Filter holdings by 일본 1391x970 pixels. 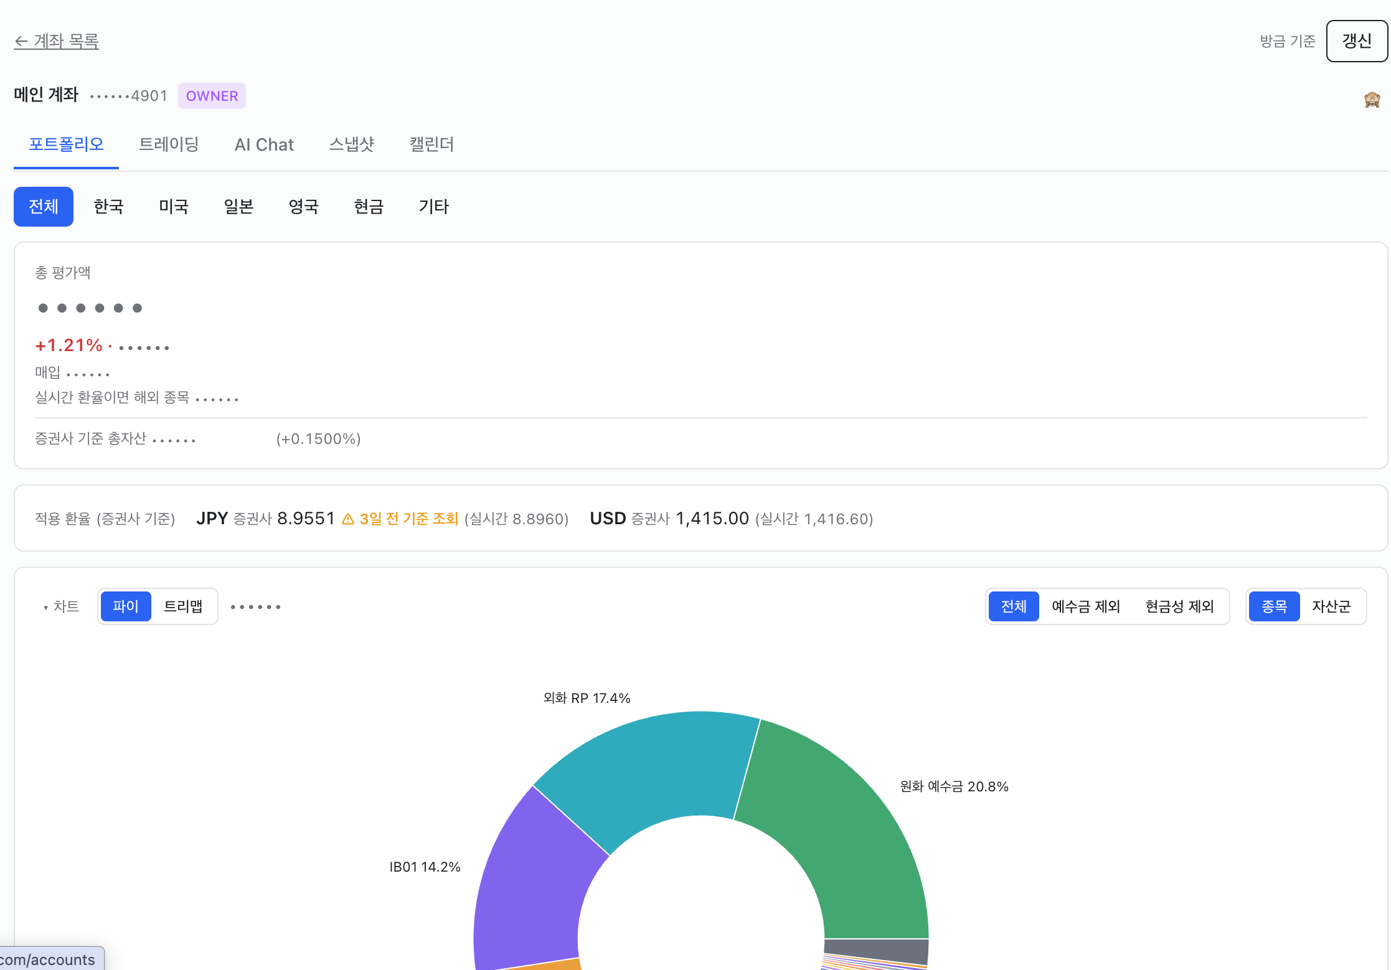tap(238, 206)
